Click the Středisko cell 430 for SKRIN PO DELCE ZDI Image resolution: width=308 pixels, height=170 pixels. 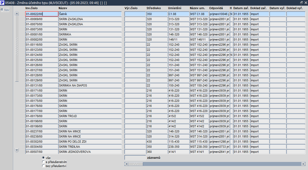point(157,142)
